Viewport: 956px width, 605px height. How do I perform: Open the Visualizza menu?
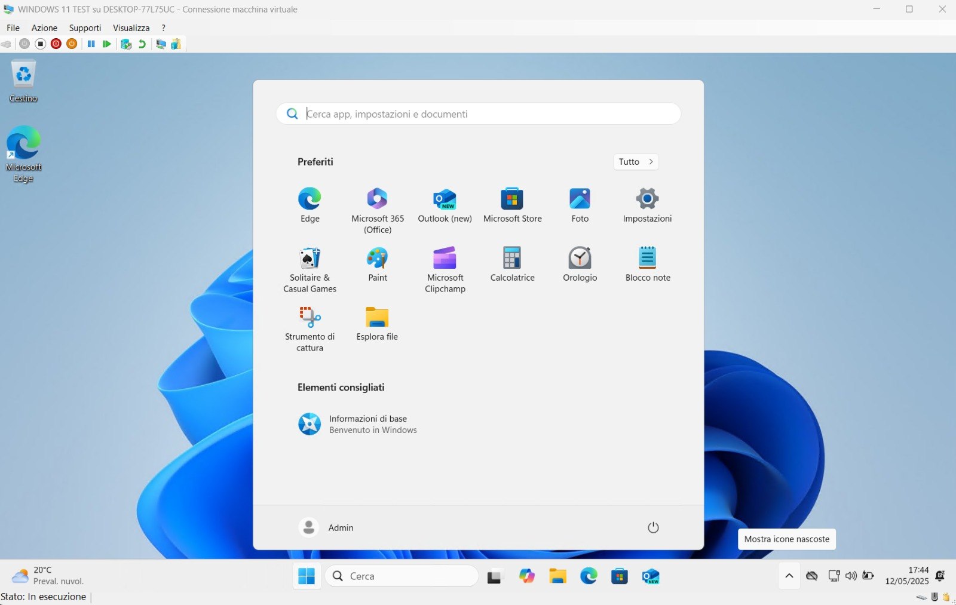(131, 27)
